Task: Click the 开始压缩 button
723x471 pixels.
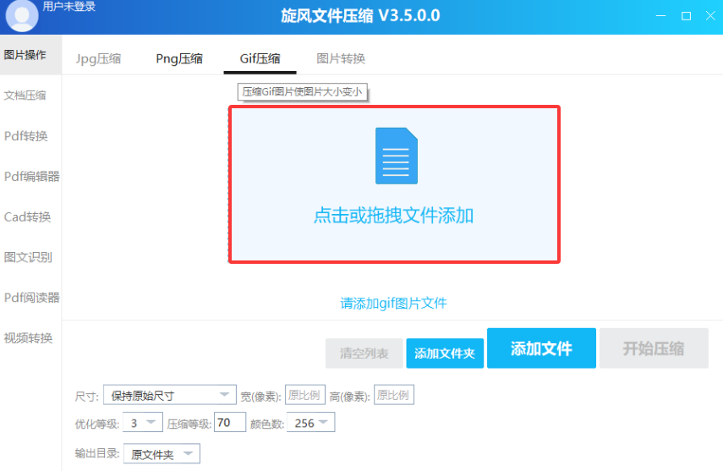Action: point(654,348)
